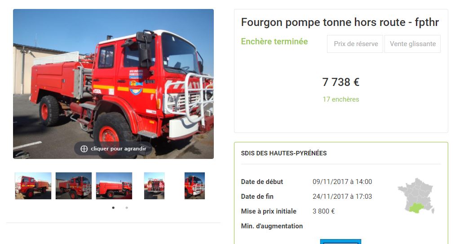Click the 'cliquer pour agrandir' overlay

113,149
